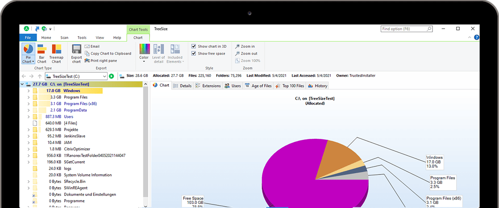This screenshot has width=499, height=208.
Task: Expand the ProgramData folder
Action: pyautogui.click(x=28, y=110)
